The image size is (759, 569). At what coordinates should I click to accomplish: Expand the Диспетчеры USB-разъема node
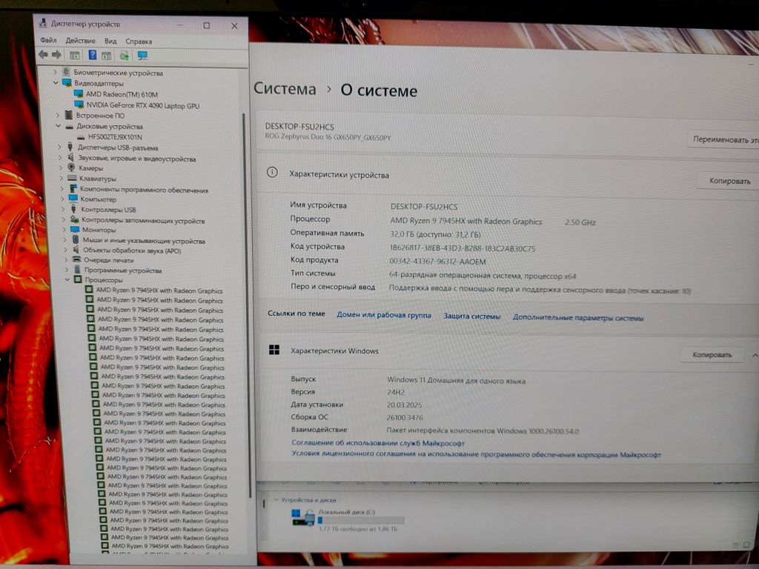pos(60,147)
